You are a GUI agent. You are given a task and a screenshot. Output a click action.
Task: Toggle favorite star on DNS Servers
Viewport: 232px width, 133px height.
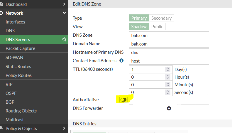[64, 39]
